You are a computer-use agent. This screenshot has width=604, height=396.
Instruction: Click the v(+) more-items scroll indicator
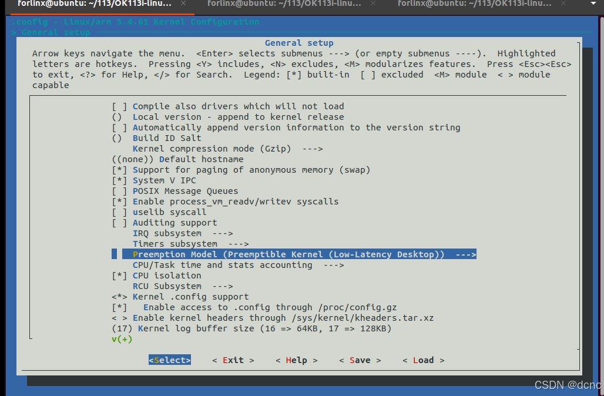point(122,340)
